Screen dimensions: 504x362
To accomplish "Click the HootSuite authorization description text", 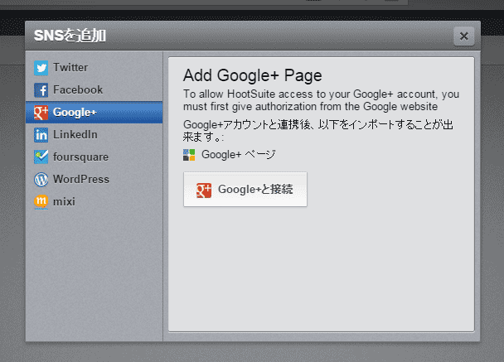I will point(321,100).
